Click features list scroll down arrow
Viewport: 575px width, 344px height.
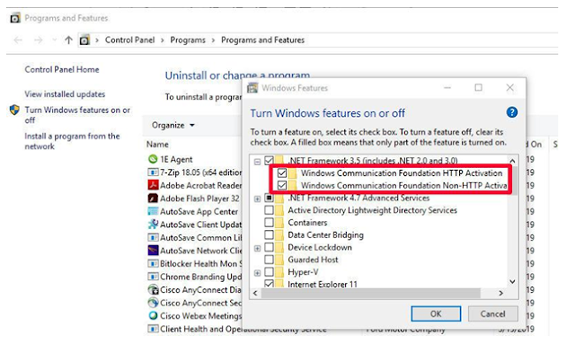pos(512,282)
